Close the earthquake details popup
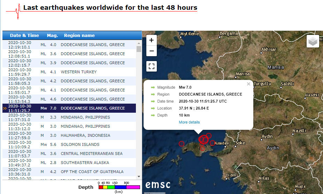323x194 pixels. (249, 84)
